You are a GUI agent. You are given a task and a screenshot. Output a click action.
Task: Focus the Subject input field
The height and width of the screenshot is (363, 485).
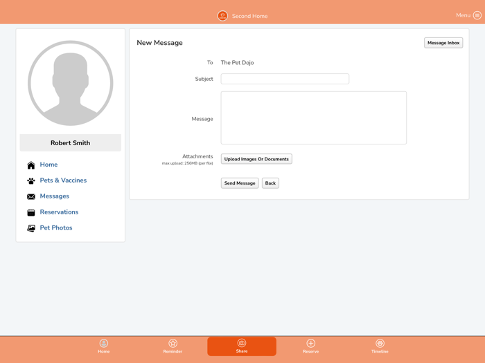pyautogui.click(x=285, y=79)
